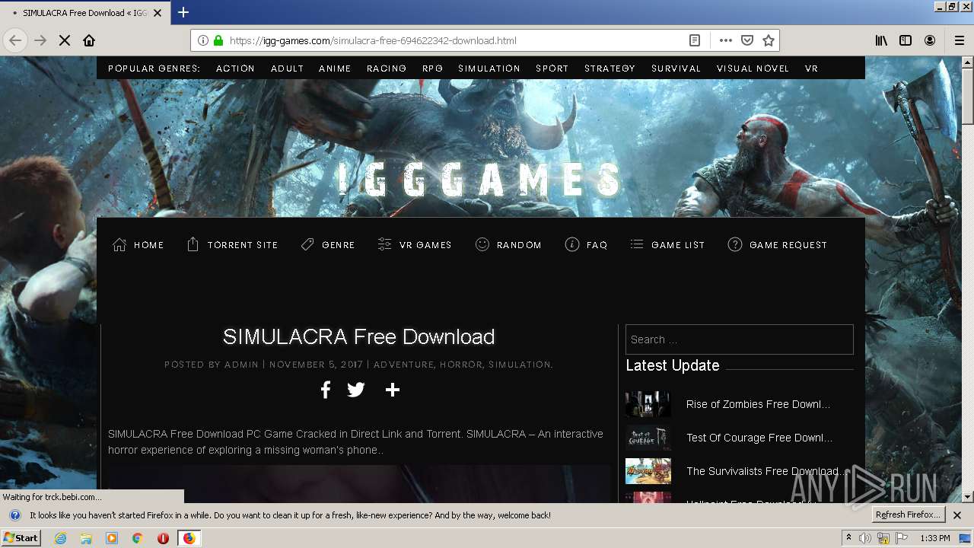The image size is (974, 548).
Task: Open The Survivalists thumbnail
Action: 648,471
